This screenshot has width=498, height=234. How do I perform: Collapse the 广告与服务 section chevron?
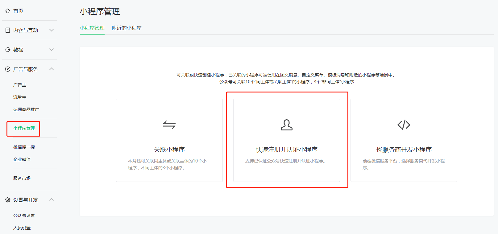pyautogui.click(x=52, y=69)
